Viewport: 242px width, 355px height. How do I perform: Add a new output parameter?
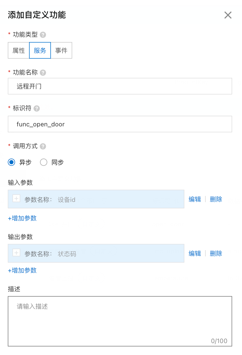tap(22, 270)
